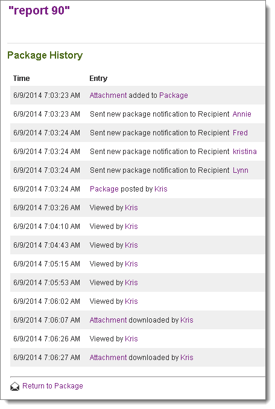
Task: Open Kris link in the 7:06:02 AM viewed entry
Action: click(131, 301)
